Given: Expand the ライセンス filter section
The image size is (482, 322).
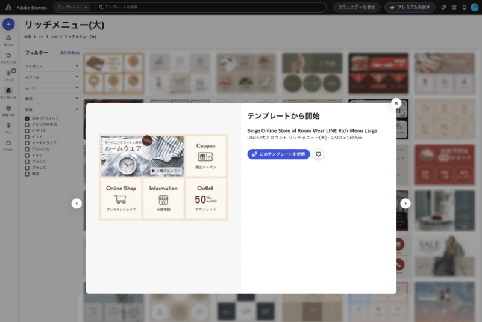Looking at the screenshot, I should coord(52,66).
